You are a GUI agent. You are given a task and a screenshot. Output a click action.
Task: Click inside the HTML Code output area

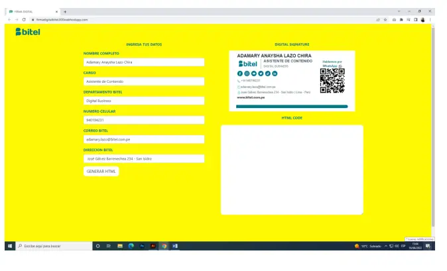pyautogui.click(x=292, y=170)
